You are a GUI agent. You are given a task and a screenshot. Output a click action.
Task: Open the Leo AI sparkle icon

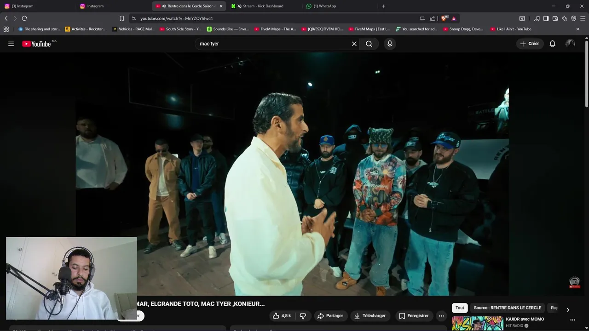click(564, 18)
